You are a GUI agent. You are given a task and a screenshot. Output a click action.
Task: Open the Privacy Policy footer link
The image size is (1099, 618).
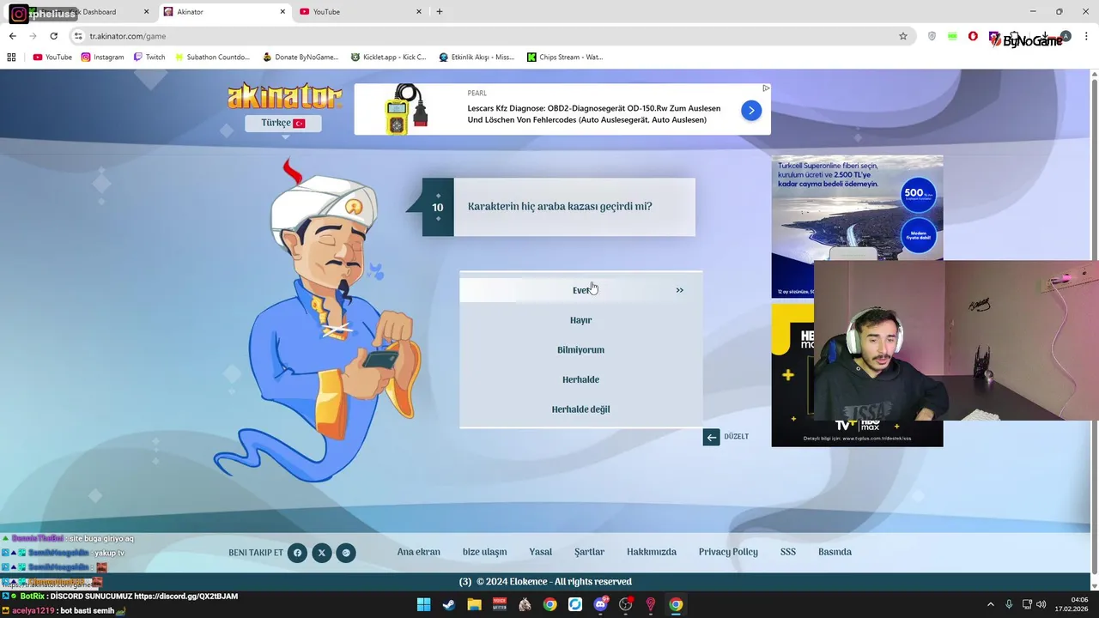coord(728,552)
